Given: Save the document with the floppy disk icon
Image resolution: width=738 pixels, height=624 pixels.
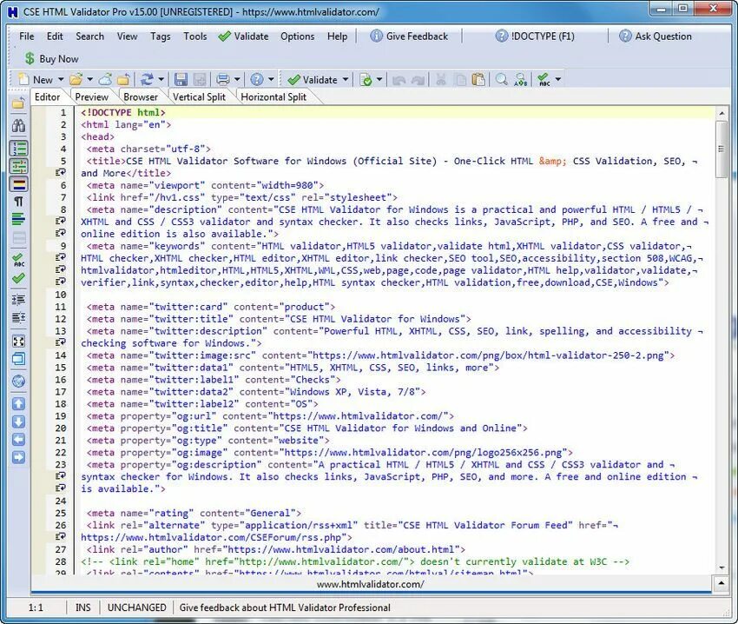Looking at the screenshot, I should 181,80.
